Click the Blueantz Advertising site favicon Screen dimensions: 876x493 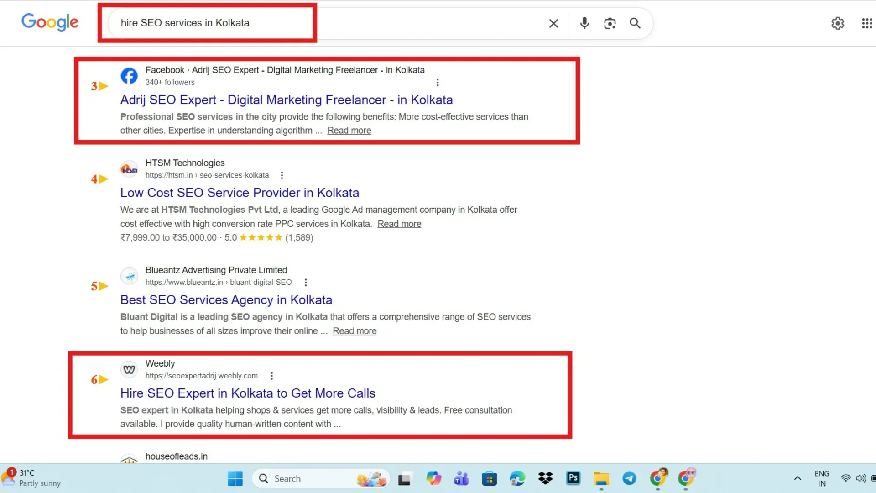pyautogui.click(x=129, y=276)
